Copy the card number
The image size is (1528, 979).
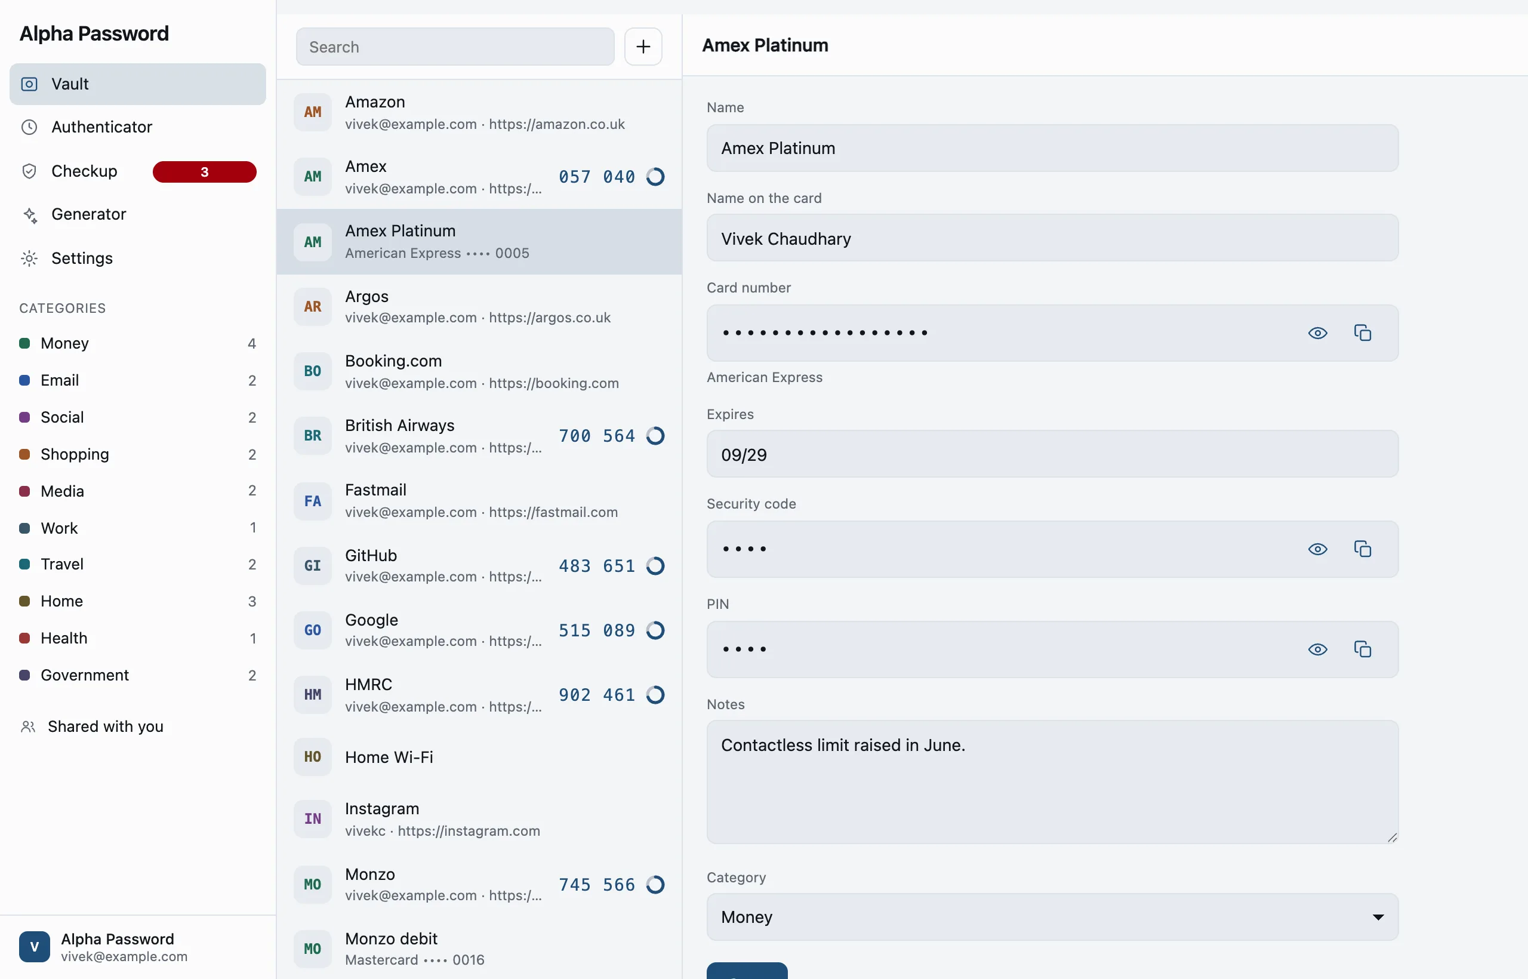tap(1363, 333)
